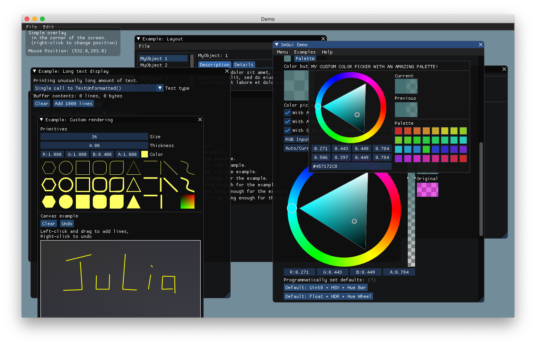This screenshot has height=346, width=536.
Task: Click the 0.271 field in picker popup
Action: click(321, 149)
